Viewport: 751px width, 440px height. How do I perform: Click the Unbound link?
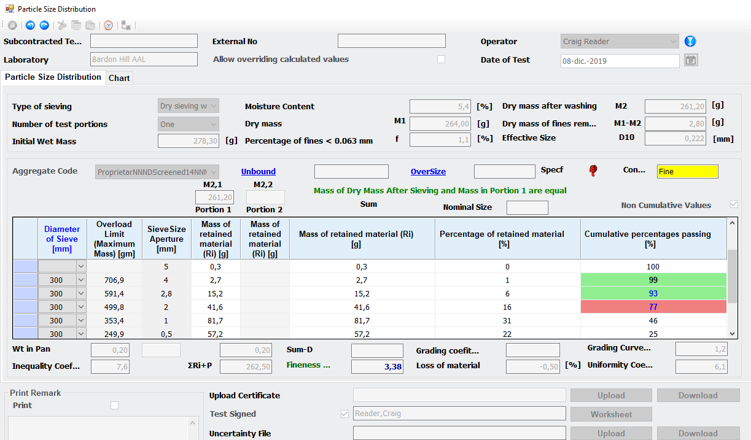click(x=259, y=171)
